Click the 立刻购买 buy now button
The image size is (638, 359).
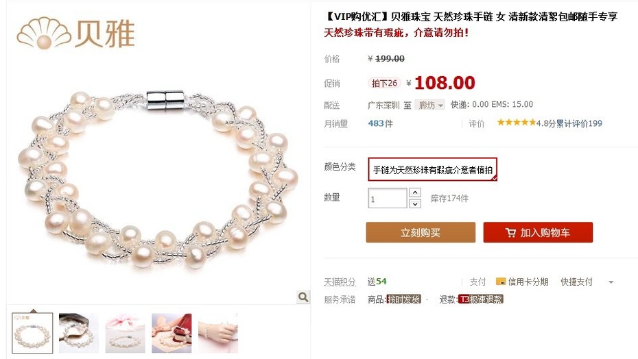421,232
